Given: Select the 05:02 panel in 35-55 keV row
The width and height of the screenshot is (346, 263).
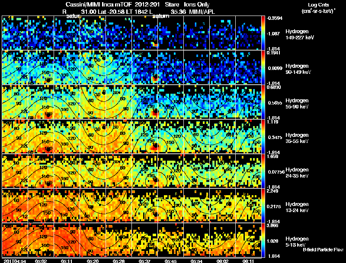Looking at the screenshot, I should click(x=41, y=136).
